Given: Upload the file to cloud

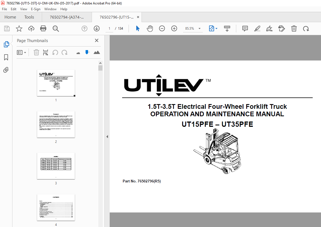Looking at the screenshot, I should point(31,29).
